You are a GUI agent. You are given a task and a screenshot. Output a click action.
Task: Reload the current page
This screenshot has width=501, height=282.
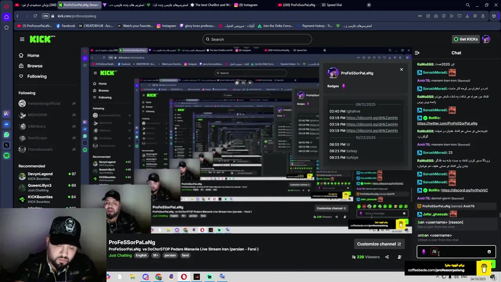point(35,16)
